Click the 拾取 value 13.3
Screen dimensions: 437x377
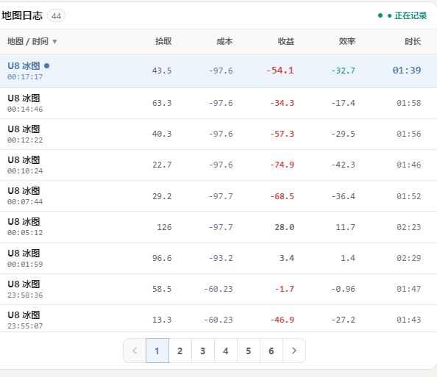coord(162,320)
